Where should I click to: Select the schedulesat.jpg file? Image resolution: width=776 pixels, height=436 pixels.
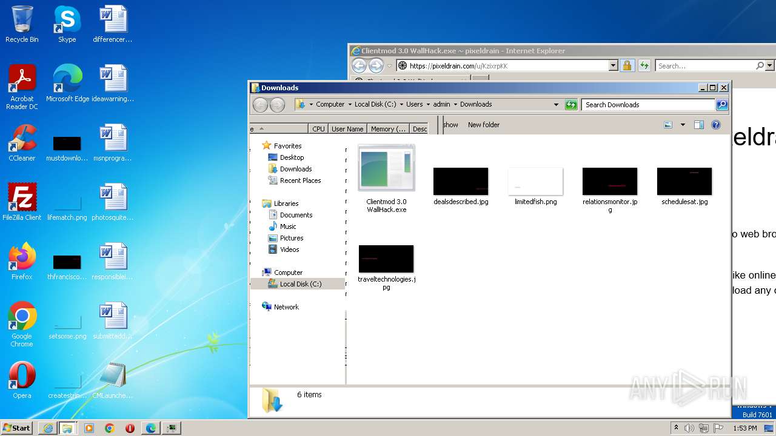point(684,187)
